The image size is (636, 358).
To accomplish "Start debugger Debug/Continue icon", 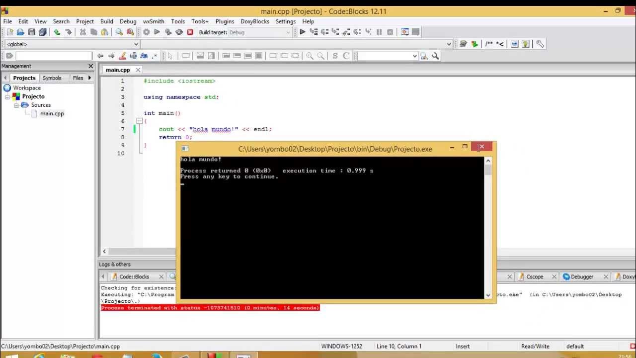I will point(302,32).
